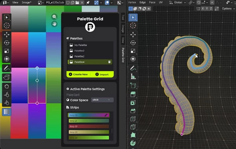Select the Transform tool in 3D viewport
236x149 pixels.
(133, 59)
